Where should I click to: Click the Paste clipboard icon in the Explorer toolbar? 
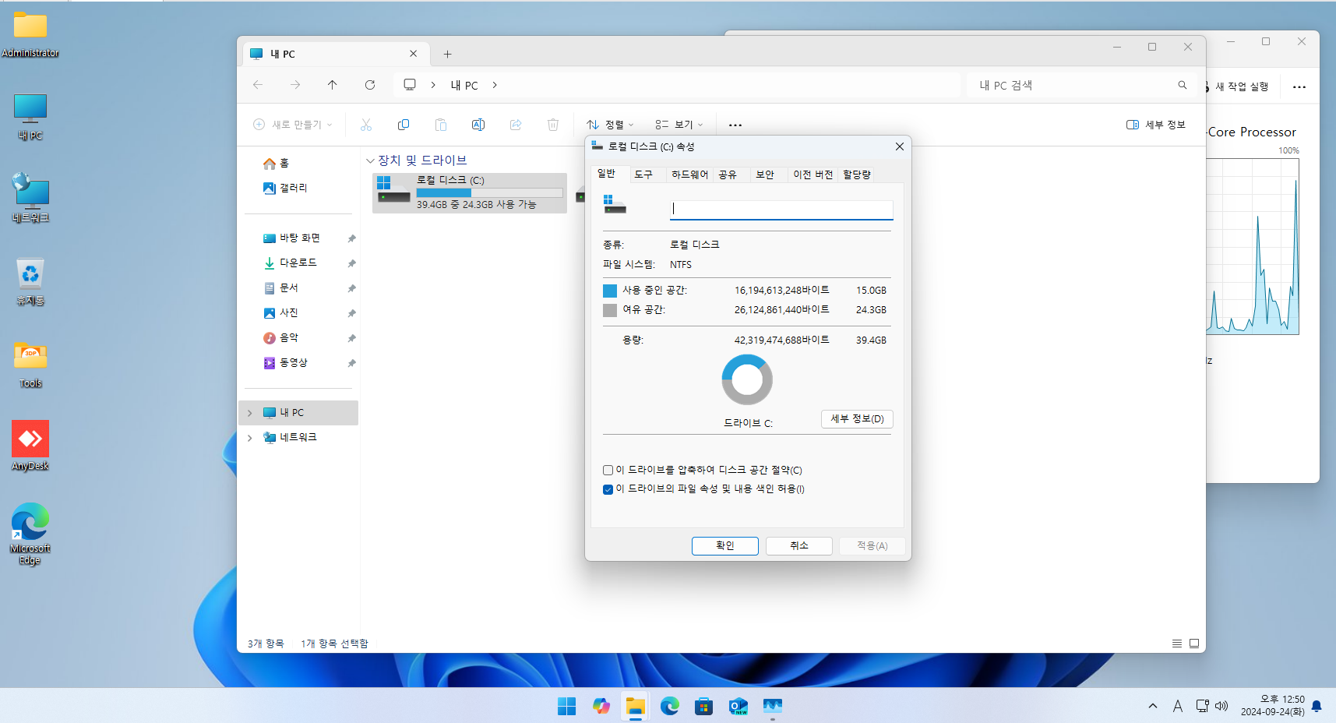click(441, 125)
